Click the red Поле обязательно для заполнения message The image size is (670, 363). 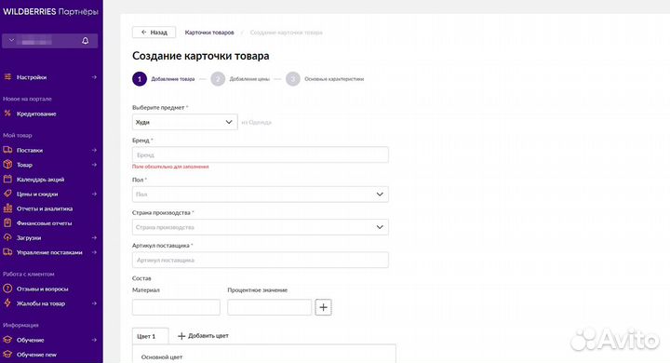click(170, 167)
